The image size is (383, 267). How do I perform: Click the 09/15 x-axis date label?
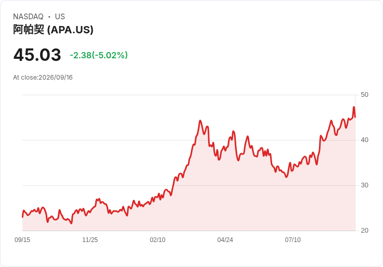(22, 240)
